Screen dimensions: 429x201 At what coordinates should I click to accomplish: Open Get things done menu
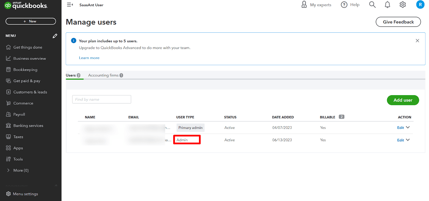point(28,47)
